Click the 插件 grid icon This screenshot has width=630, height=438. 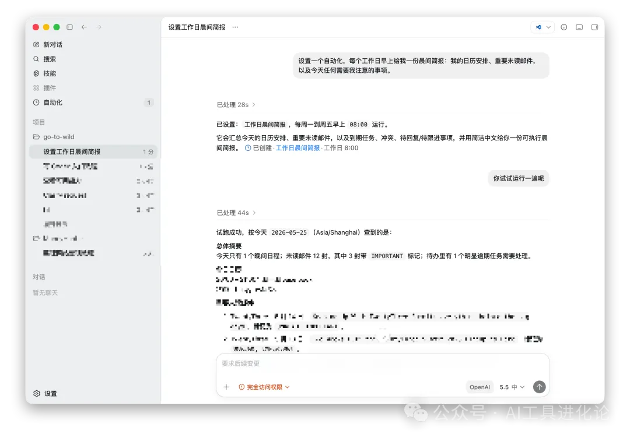(36, 88)
